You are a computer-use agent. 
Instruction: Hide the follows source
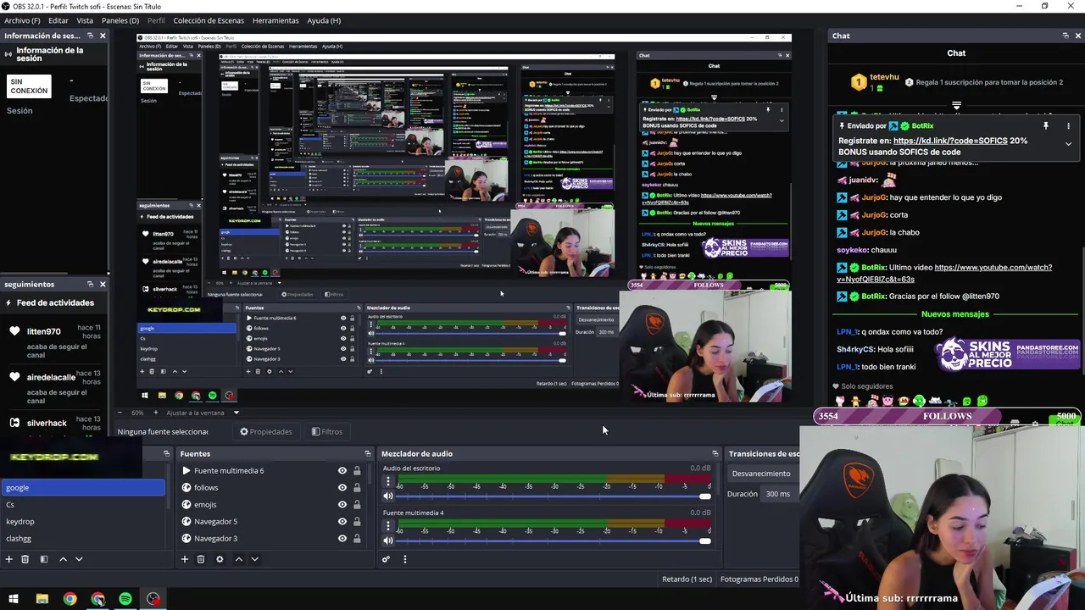(342, 488)
